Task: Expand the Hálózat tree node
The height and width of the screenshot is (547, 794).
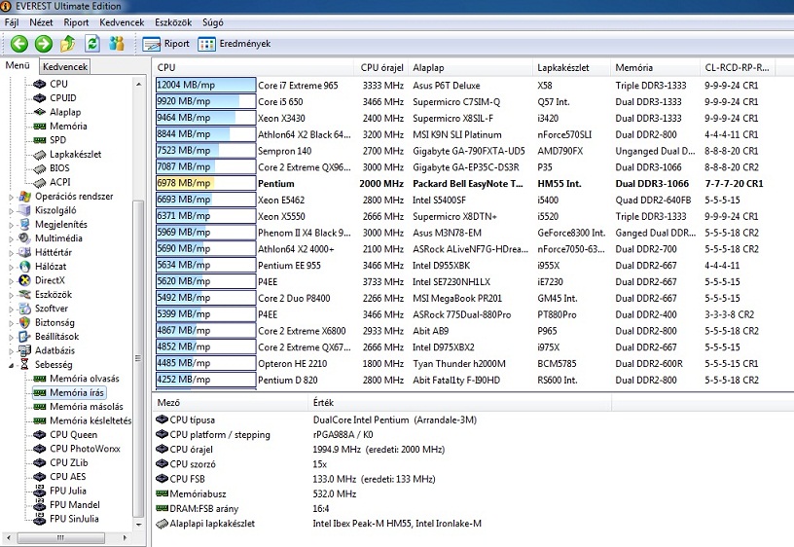Action: click(x=11, y=267)
